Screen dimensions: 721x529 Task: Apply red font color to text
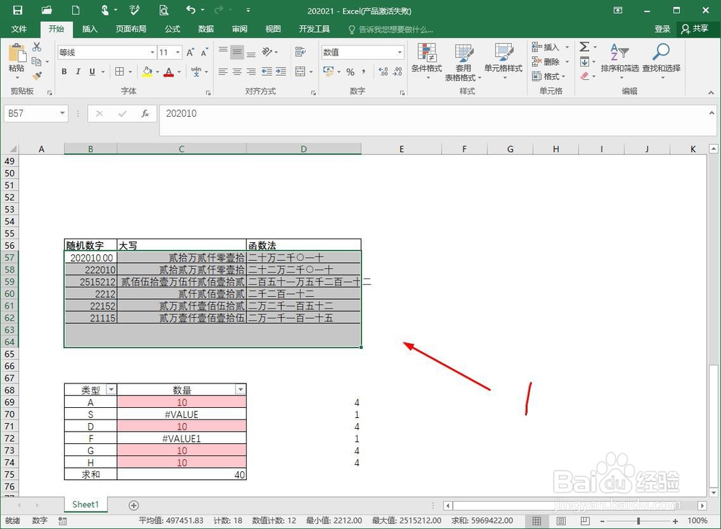(x=169, y=72)
